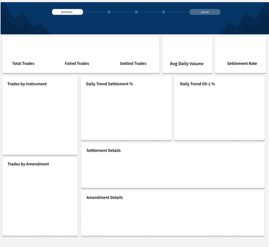Click the Trades by Amendment heading
Screen dimensions: 269x247
[28, 164]
